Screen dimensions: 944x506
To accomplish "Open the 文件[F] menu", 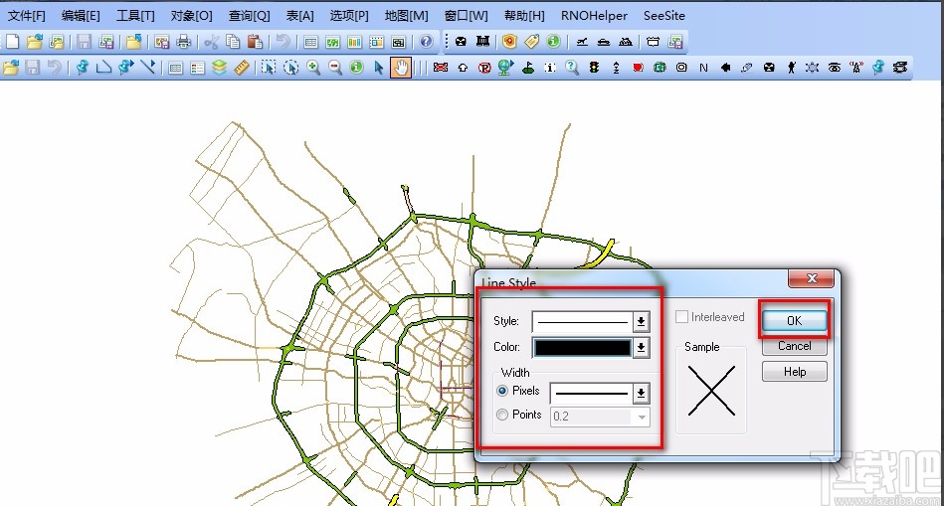I will click(27, 16).
